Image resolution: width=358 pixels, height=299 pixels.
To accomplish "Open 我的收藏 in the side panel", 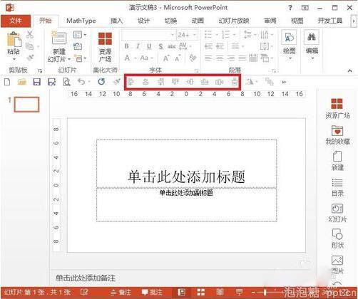I will point(337,135).
